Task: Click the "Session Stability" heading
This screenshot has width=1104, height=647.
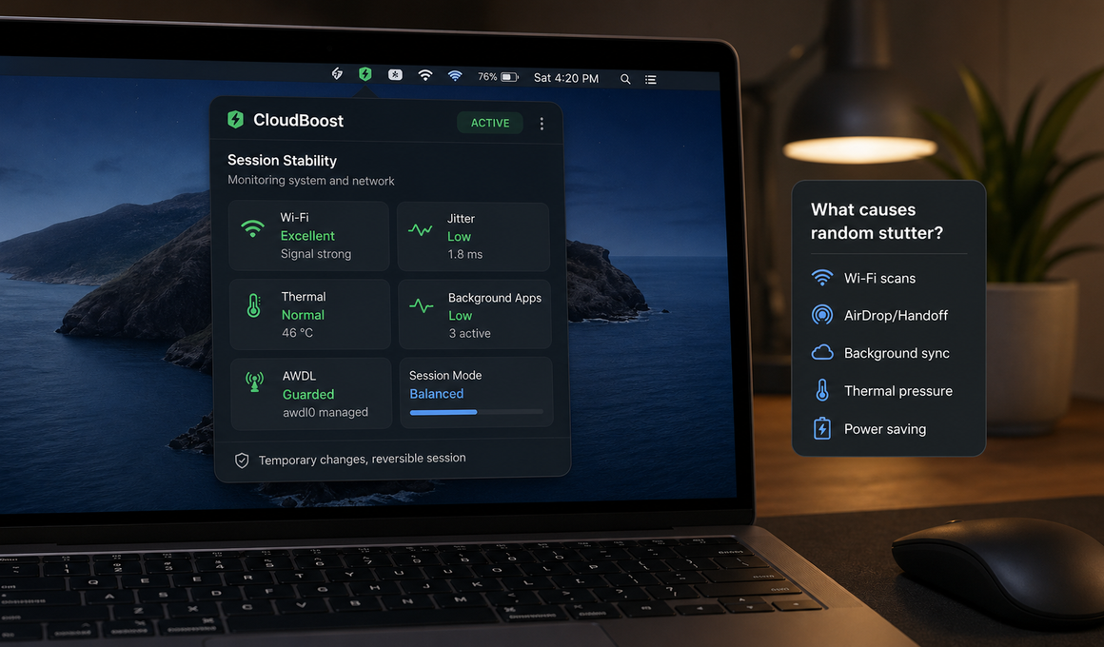Action: pyautogui.click(x=282, y=161)
